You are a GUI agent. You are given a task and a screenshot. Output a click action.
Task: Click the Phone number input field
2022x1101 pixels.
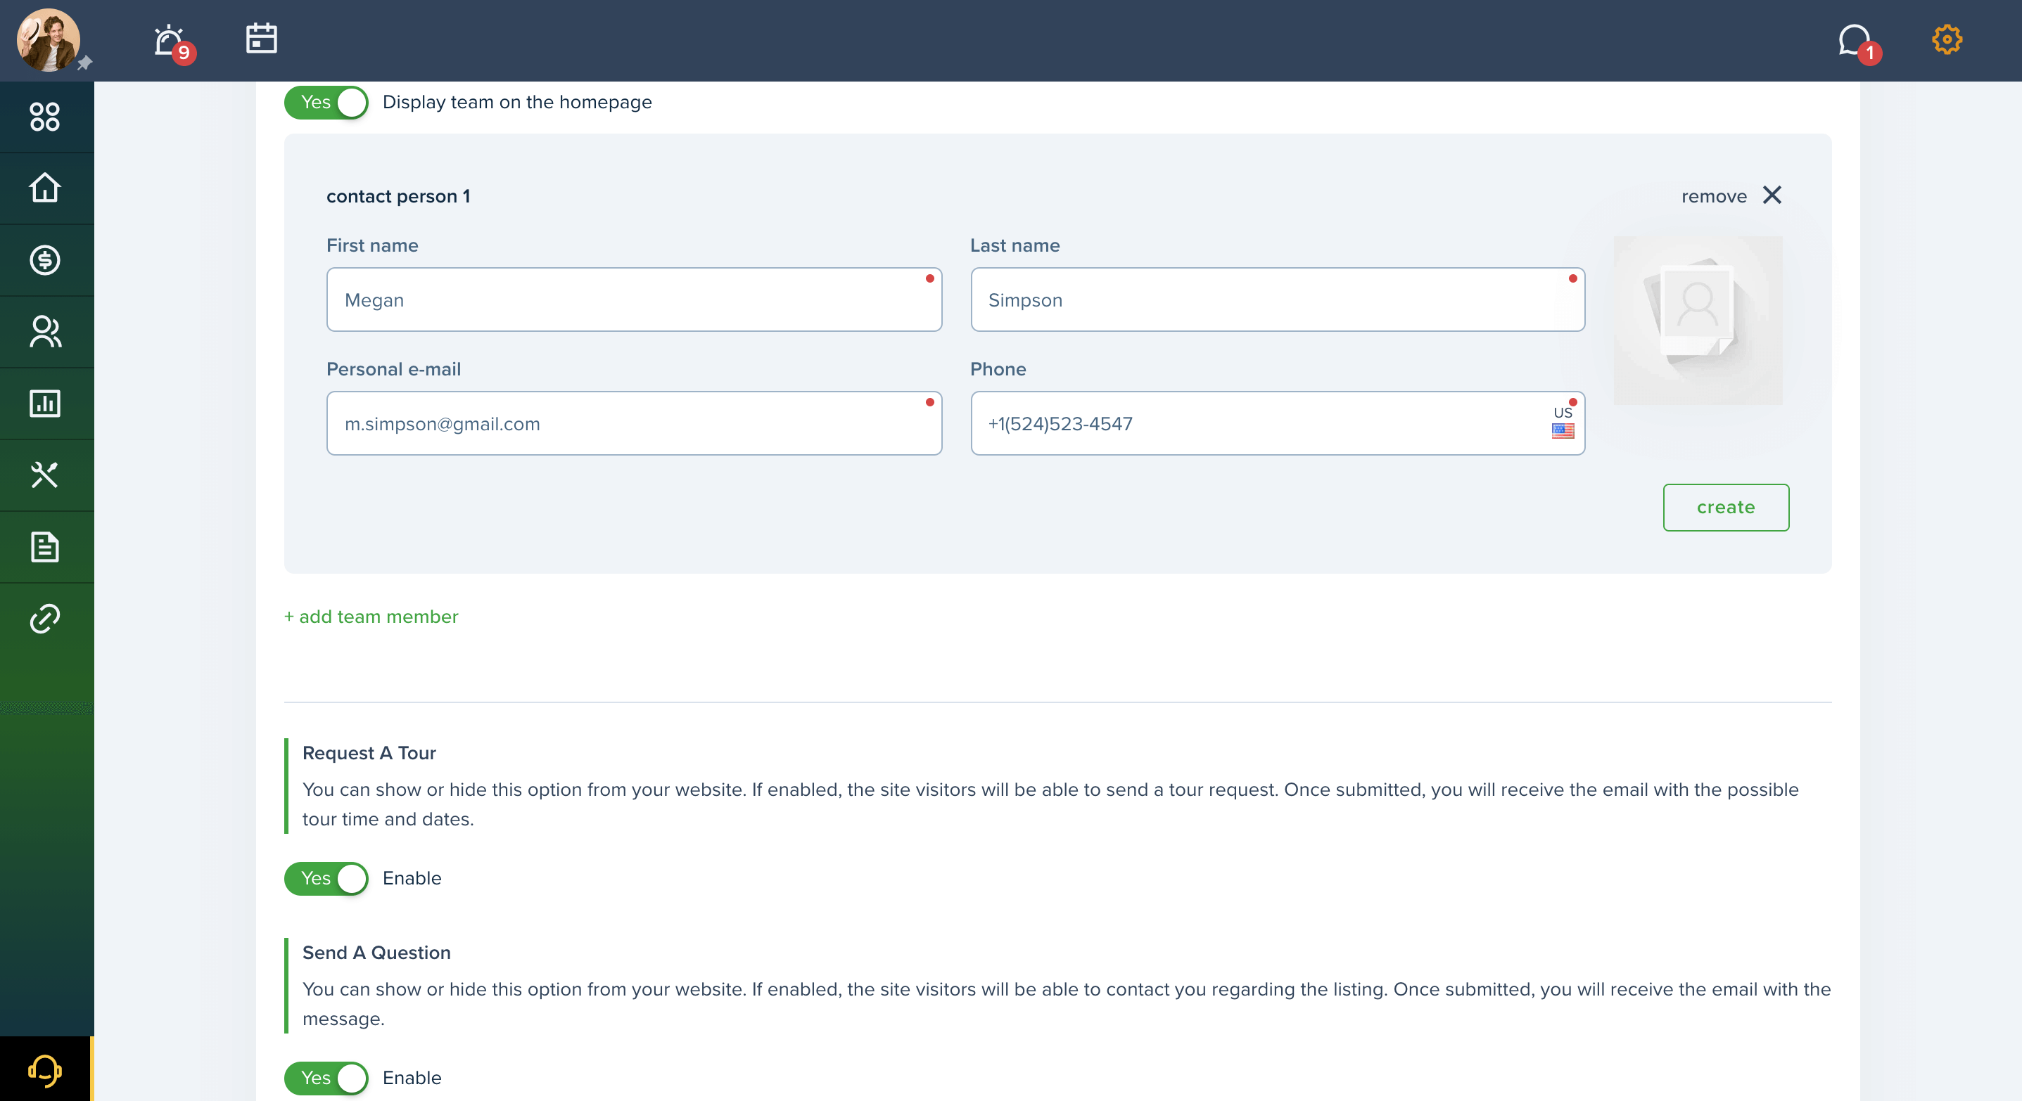click(1278, 423)
